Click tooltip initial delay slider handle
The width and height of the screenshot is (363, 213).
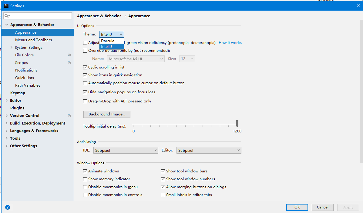[x=237, y=123]
